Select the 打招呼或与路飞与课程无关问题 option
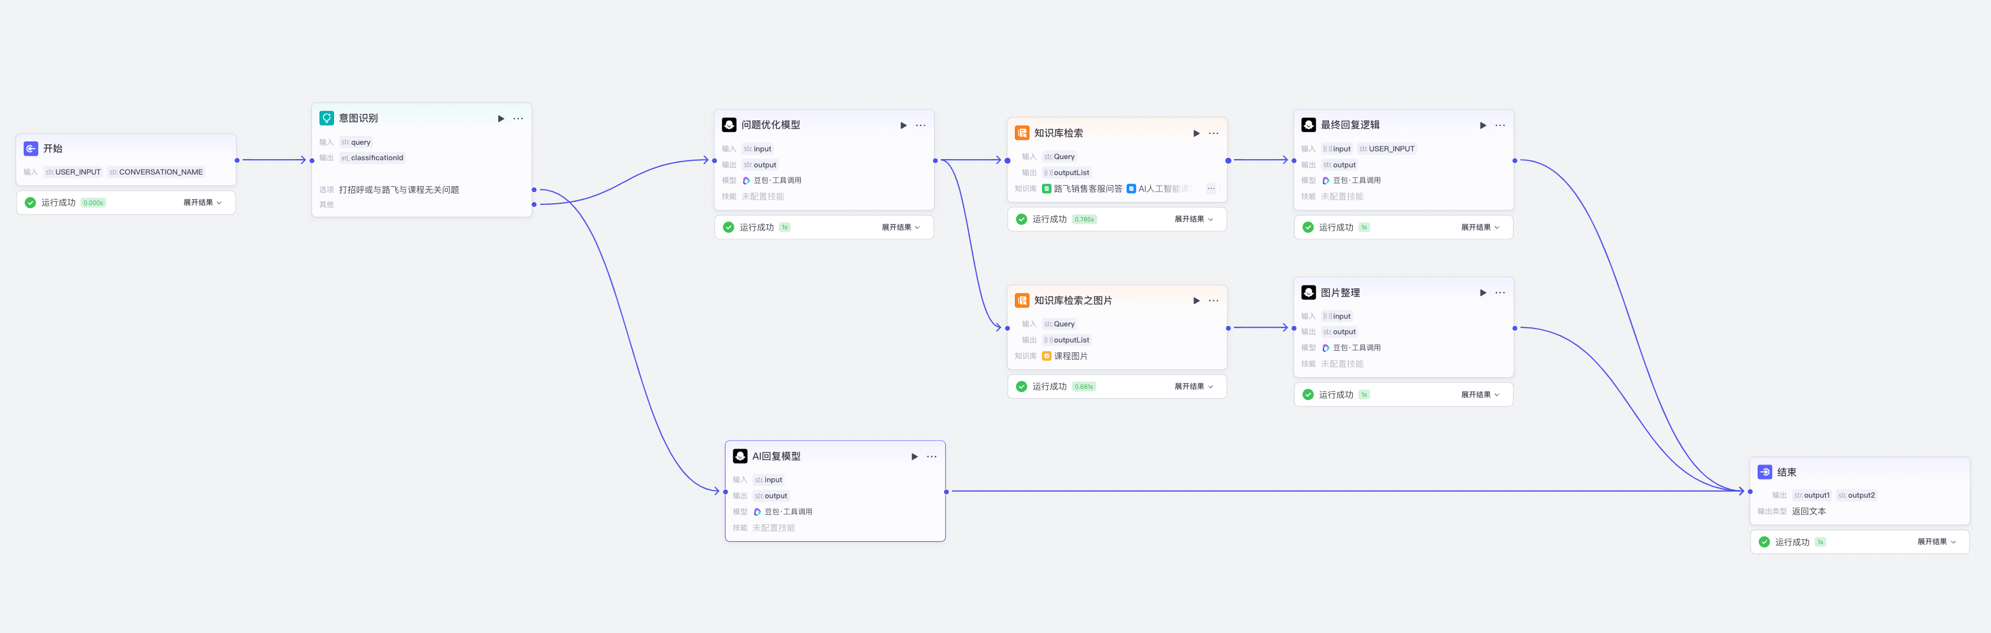The image size is (1991, 633). tap(399, 190)
